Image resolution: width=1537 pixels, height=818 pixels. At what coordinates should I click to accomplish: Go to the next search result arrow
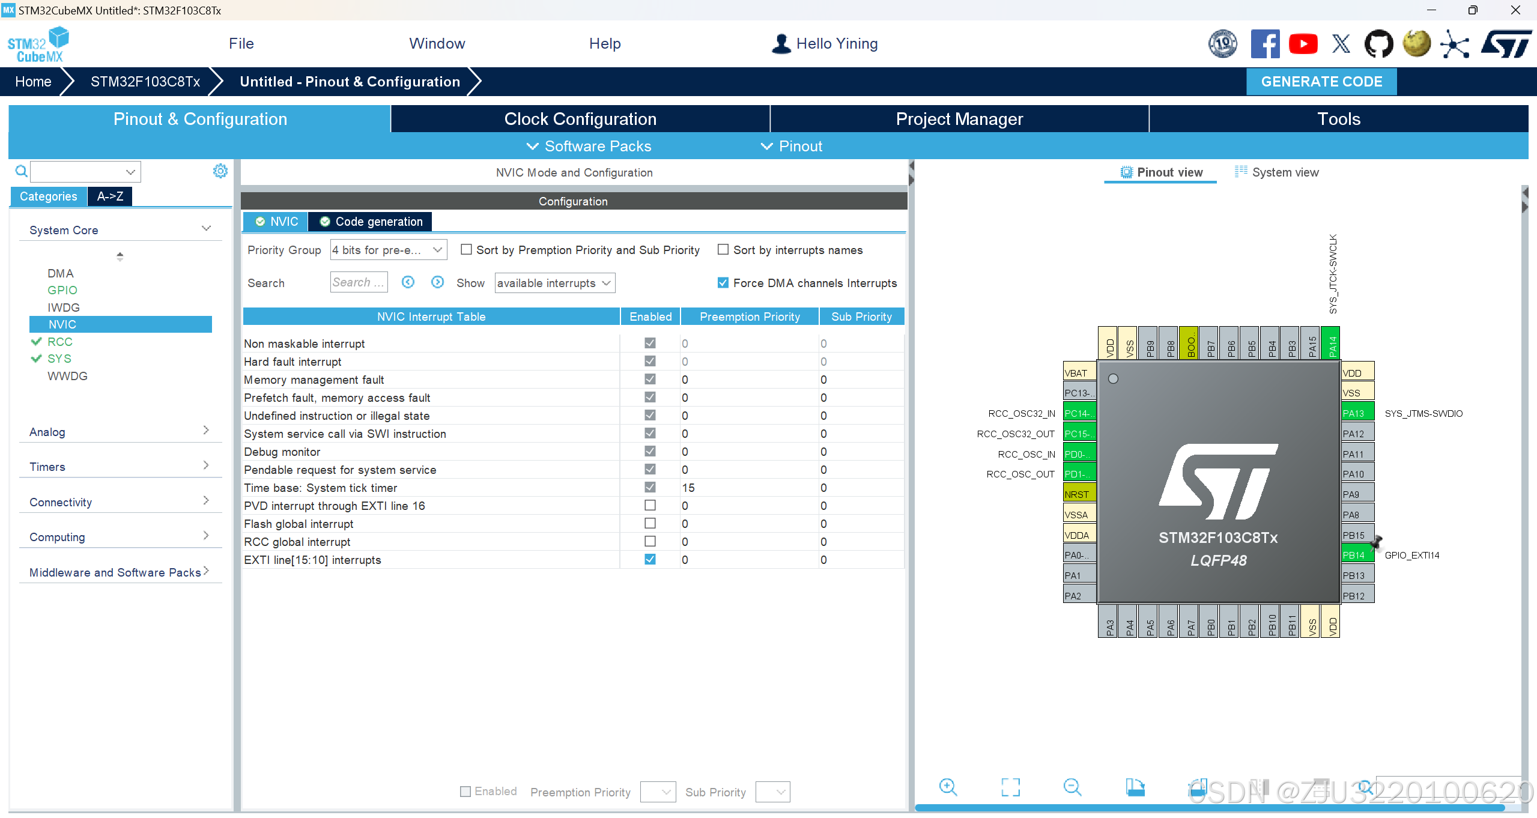click(437, 282)
